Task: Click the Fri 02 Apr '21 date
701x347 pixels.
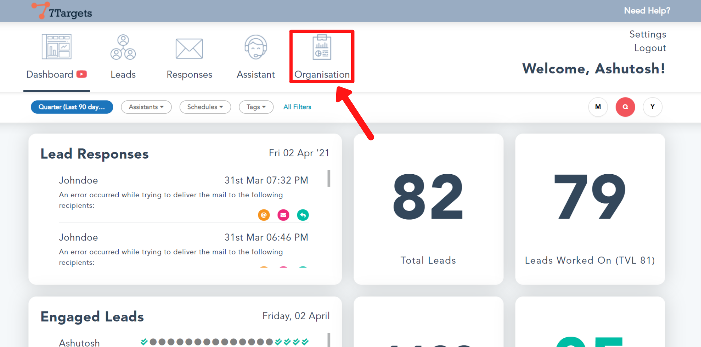Action: pyautogui.click(x=299, y=153)
